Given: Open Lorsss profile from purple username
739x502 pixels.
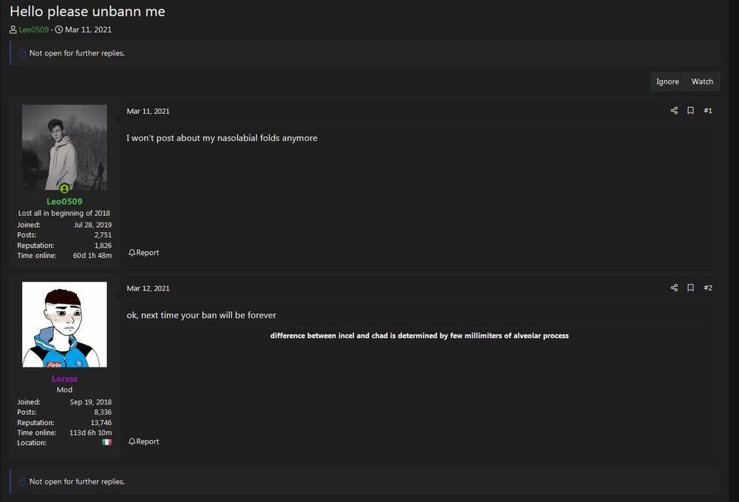Looking at the screenshot, I should [x=64, y=379].
